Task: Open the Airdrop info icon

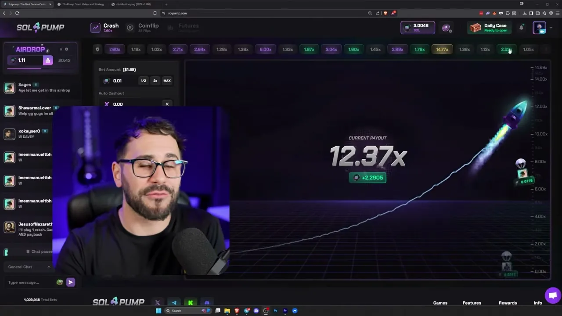Action: click(x=67, y=49)
